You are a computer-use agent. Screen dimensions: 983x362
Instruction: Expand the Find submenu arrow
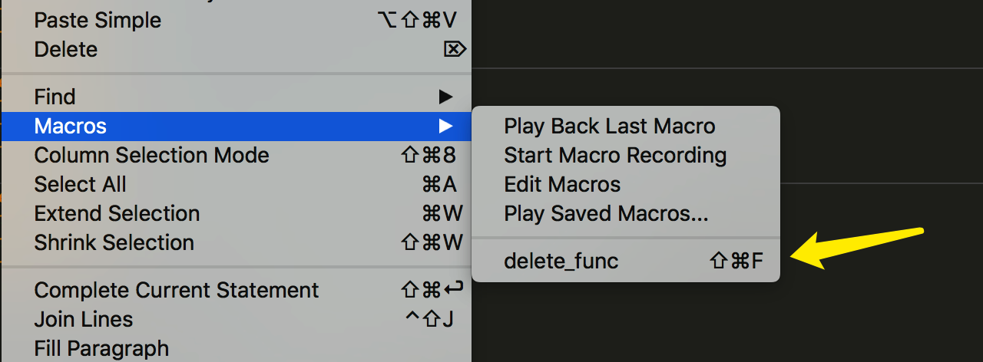445,97
